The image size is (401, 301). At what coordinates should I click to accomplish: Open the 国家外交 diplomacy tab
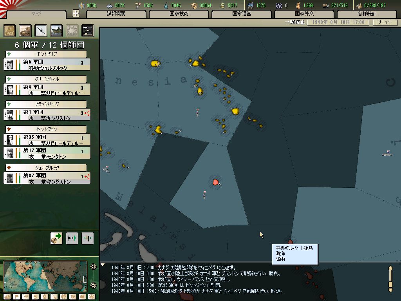[x=304, y=14]
